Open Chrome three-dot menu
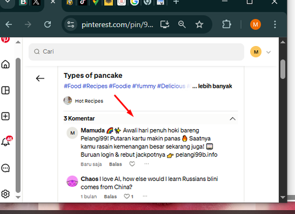The width and height of the screenshot is (295, 214). (275, 25)
